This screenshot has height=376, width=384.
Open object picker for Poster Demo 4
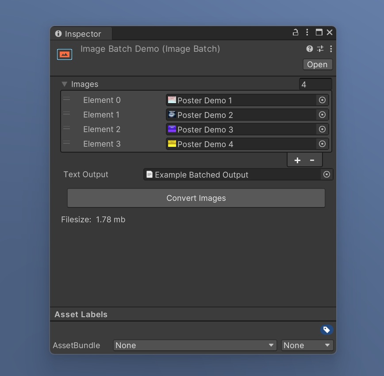322,144
